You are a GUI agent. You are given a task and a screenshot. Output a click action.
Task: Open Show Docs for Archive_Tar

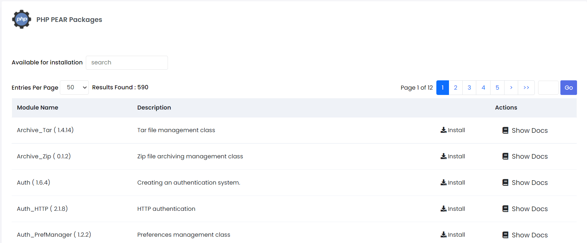pos(529,130)
